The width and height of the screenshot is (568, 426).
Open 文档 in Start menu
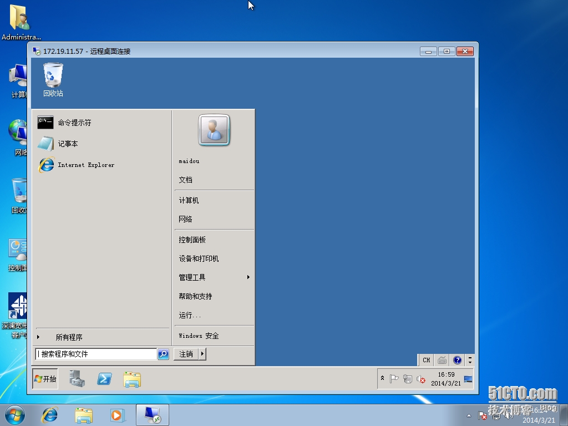pos(185,180)
